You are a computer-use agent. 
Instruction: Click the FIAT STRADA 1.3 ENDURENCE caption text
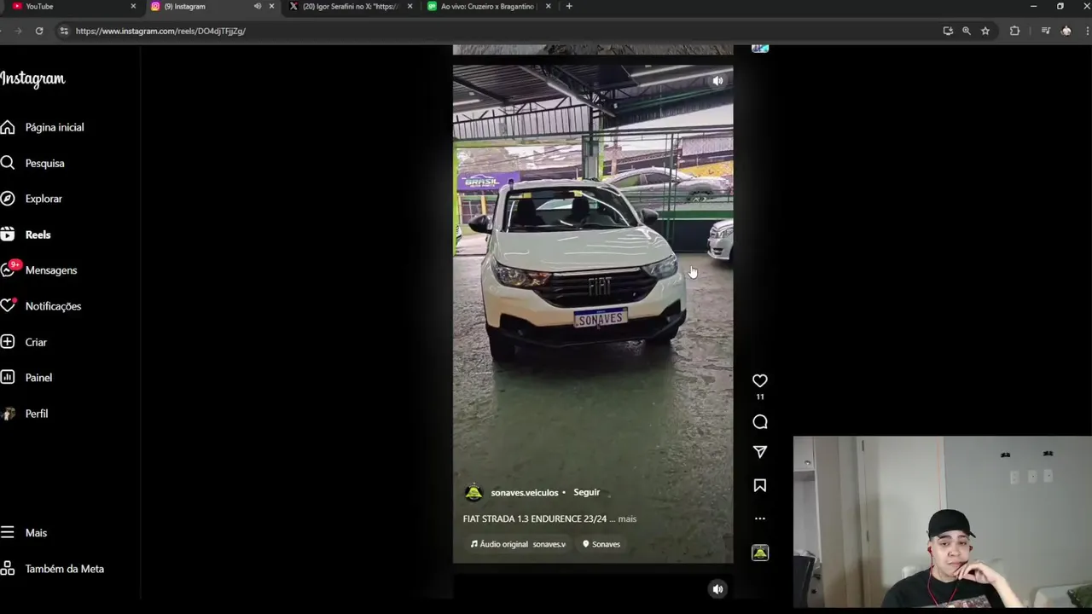pos(535,518)
